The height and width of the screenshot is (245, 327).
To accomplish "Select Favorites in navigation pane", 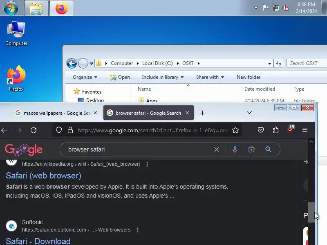I will [x=87, y=91].
